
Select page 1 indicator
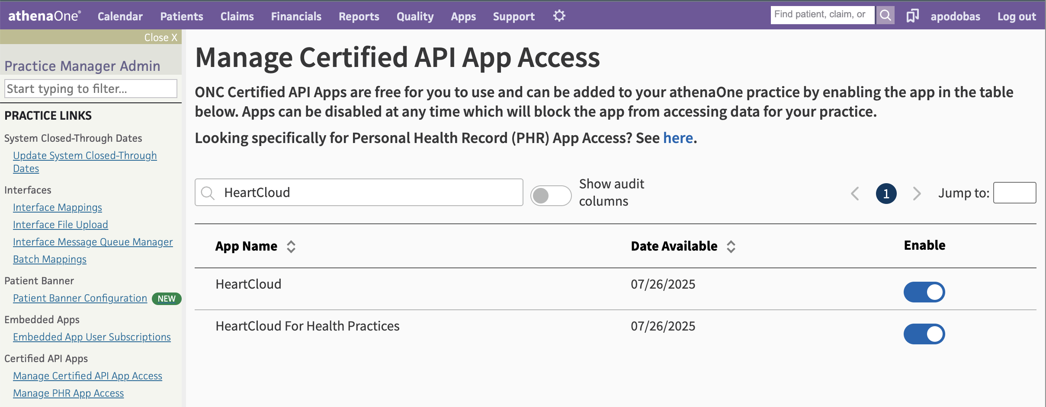tap(886, 193)
